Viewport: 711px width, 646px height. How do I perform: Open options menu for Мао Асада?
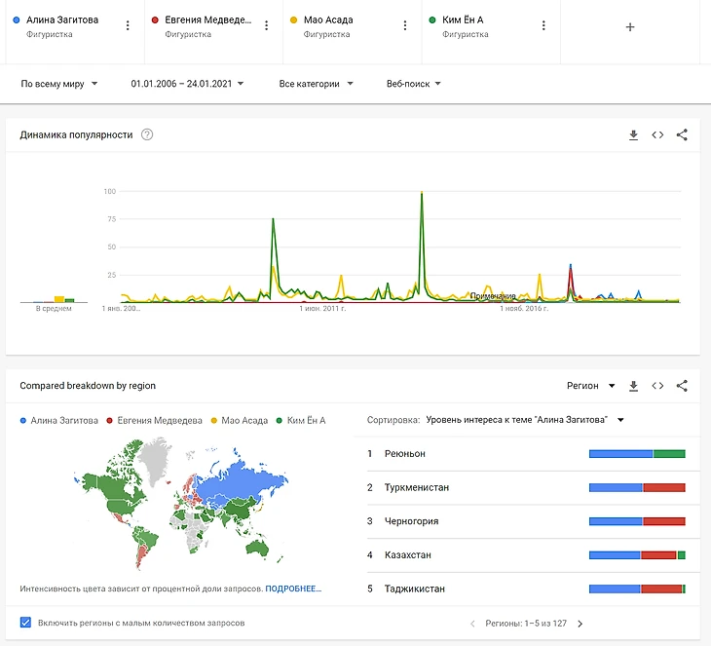[405, 26]
